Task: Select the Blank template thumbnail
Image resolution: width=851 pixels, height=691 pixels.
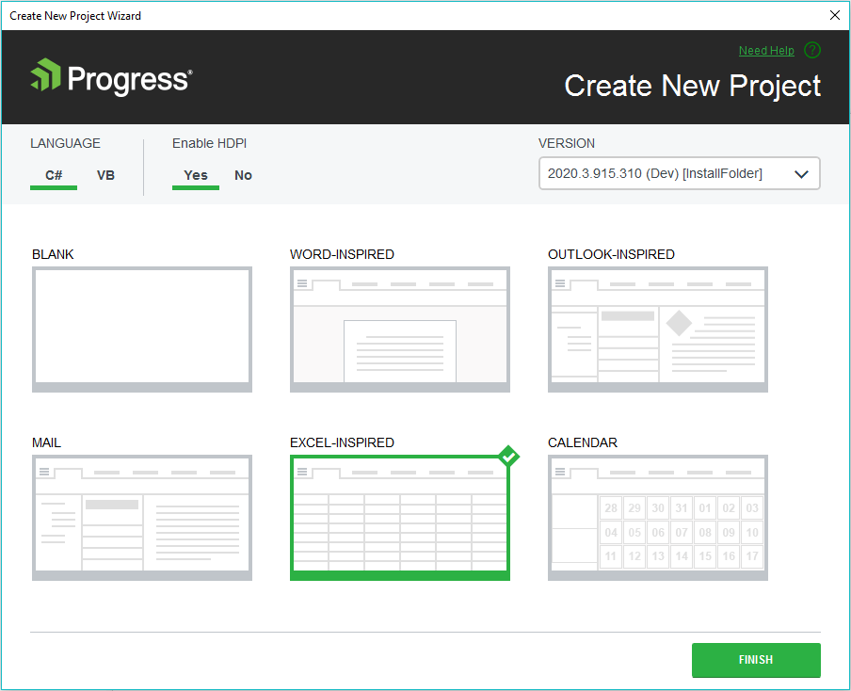Action: 141,329
